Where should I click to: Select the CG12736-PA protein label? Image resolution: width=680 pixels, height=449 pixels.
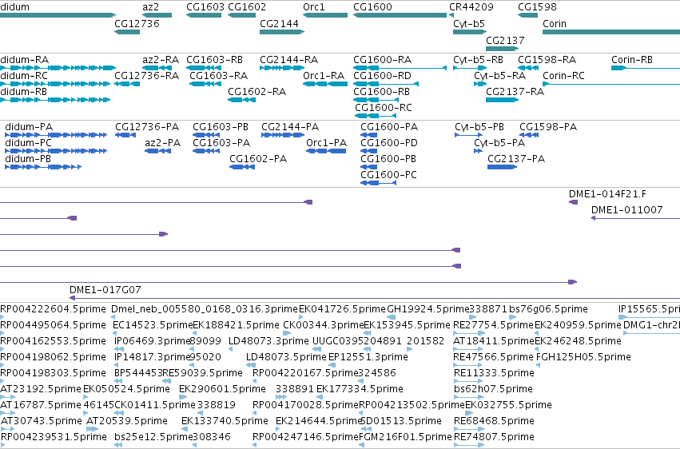coord(147,127)
